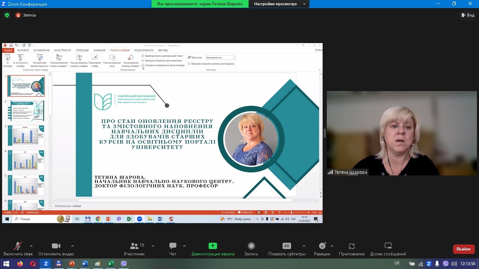This screenshot has width=479, height=269.
Task: Open the Реакции reactions picker
Action: (x=322, y=249)
